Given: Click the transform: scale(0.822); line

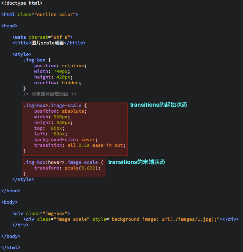Looking at the screenshot, I should [67, 168].
